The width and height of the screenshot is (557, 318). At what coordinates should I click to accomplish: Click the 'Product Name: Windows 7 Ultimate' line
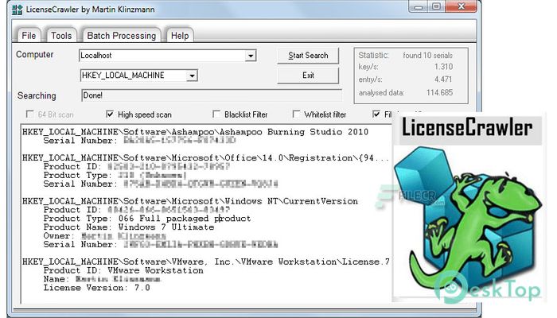pos(129,227)
